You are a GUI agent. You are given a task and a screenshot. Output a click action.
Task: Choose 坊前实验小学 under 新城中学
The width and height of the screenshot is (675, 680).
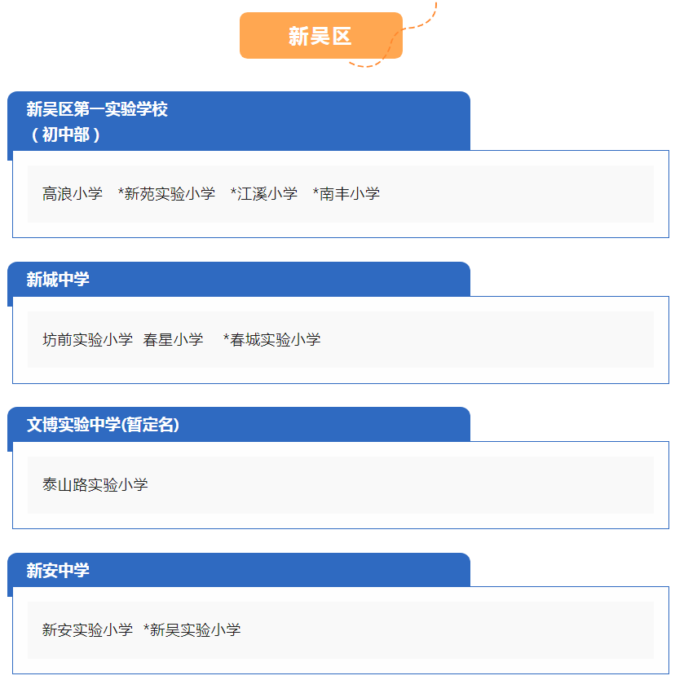point(87,339)
